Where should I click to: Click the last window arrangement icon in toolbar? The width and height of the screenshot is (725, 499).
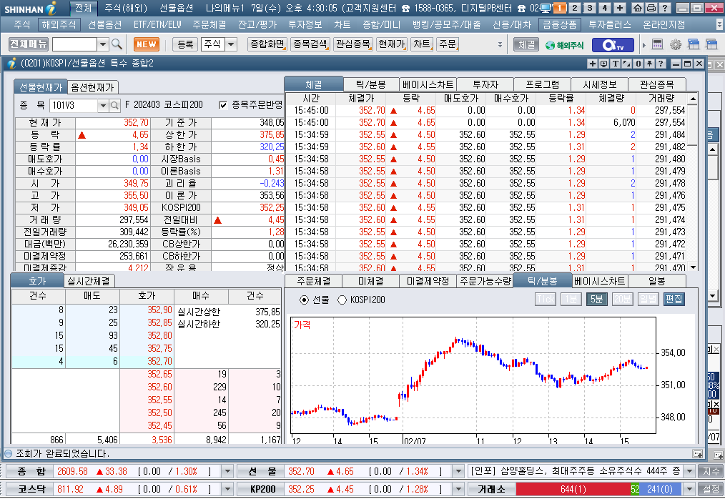pos(711,44)
